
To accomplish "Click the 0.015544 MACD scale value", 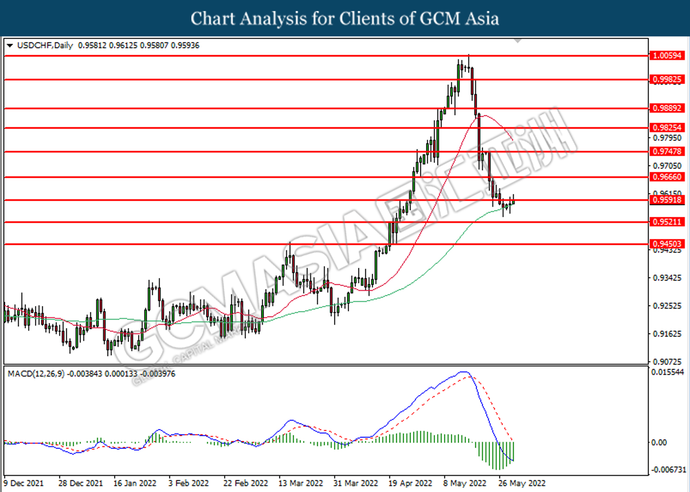I will [667, 372].
